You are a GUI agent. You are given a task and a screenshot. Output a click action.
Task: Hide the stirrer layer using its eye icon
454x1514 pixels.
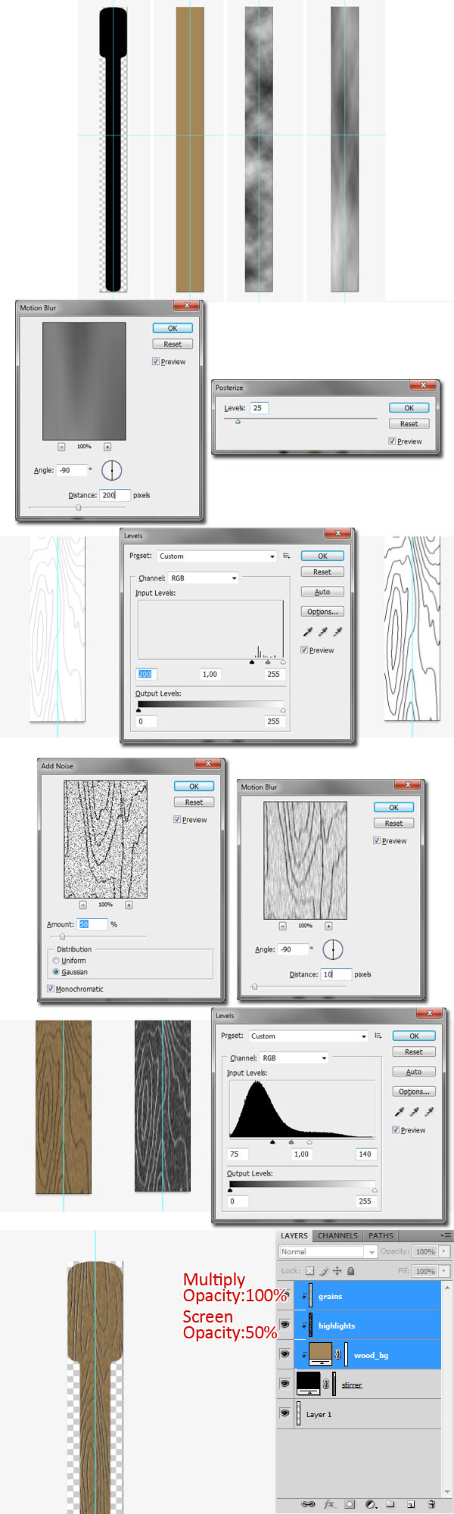[x=285, y=1383]
